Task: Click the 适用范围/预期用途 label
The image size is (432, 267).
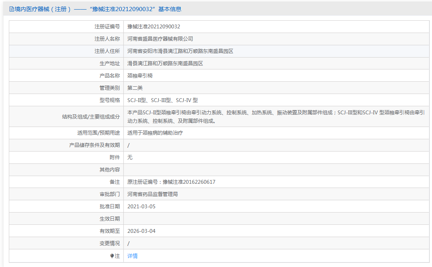Action: tap(99, 133)
